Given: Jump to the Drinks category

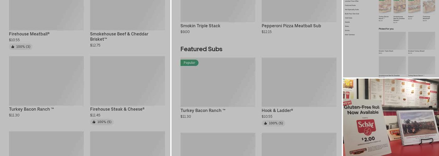Looking at the screenshot, I should tap(347, 31).
